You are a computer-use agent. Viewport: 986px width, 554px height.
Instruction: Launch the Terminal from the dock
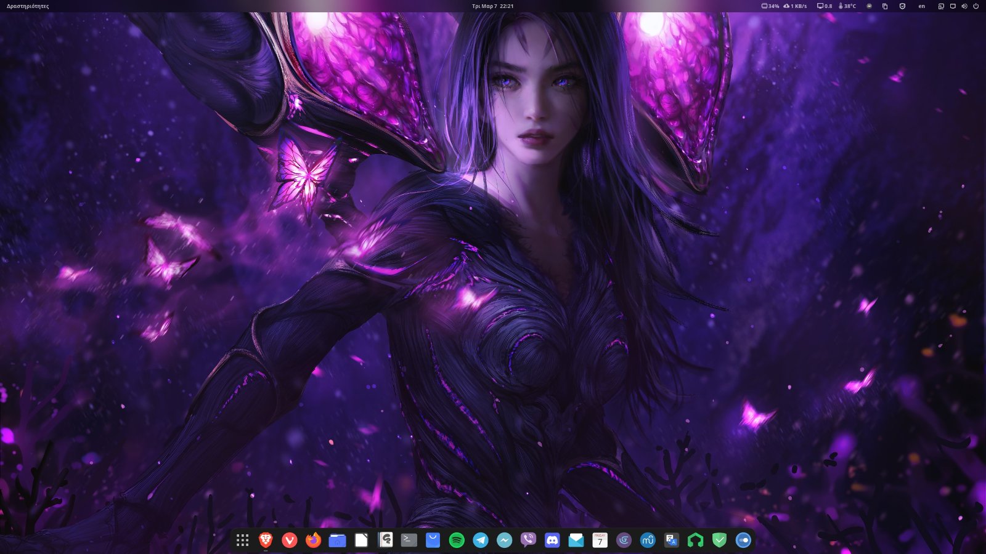tap(409, 540)
